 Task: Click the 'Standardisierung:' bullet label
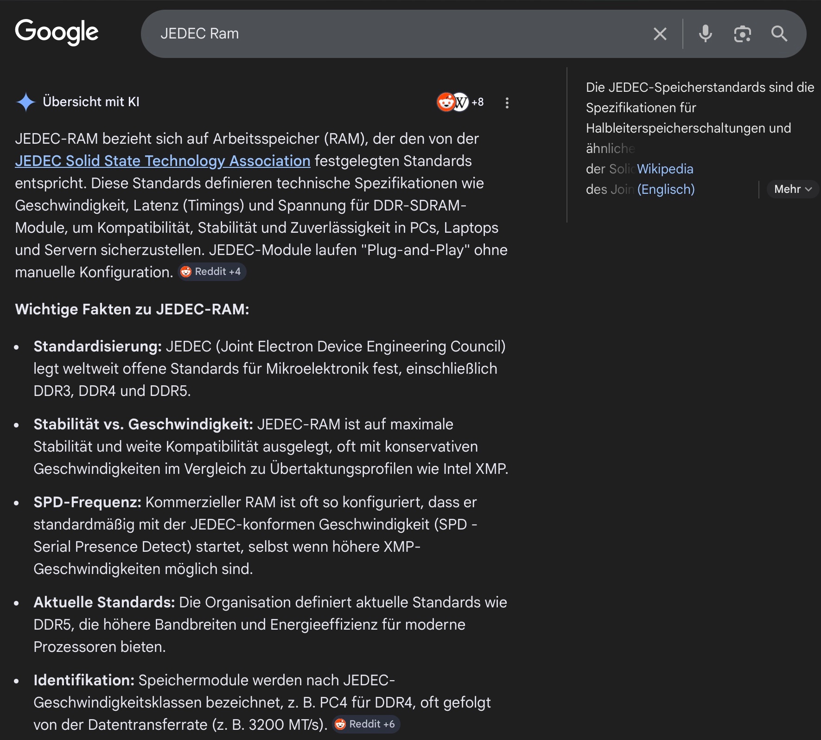[x=97, y=346]
